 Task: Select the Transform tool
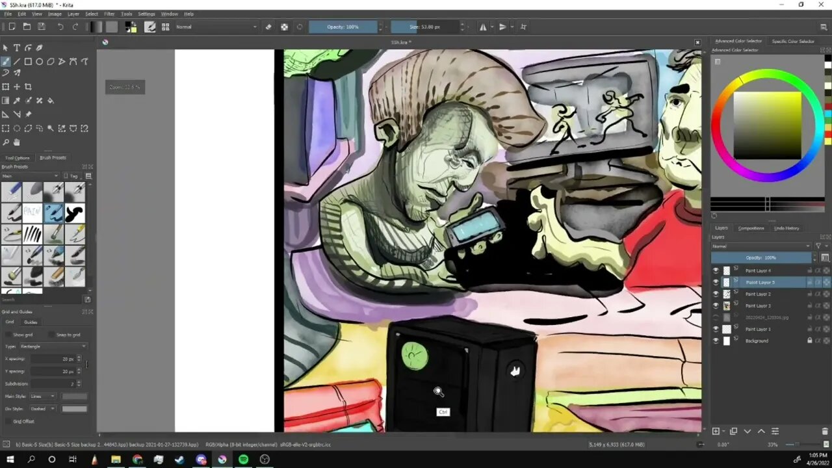6,86
